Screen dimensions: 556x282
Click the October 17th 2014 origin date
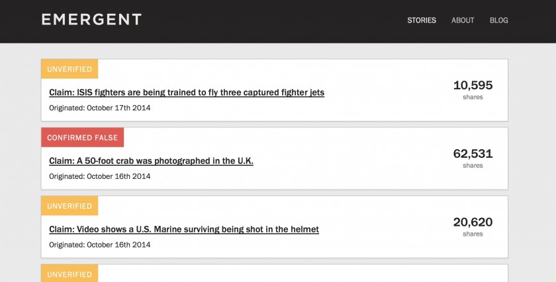coord(100,108)
